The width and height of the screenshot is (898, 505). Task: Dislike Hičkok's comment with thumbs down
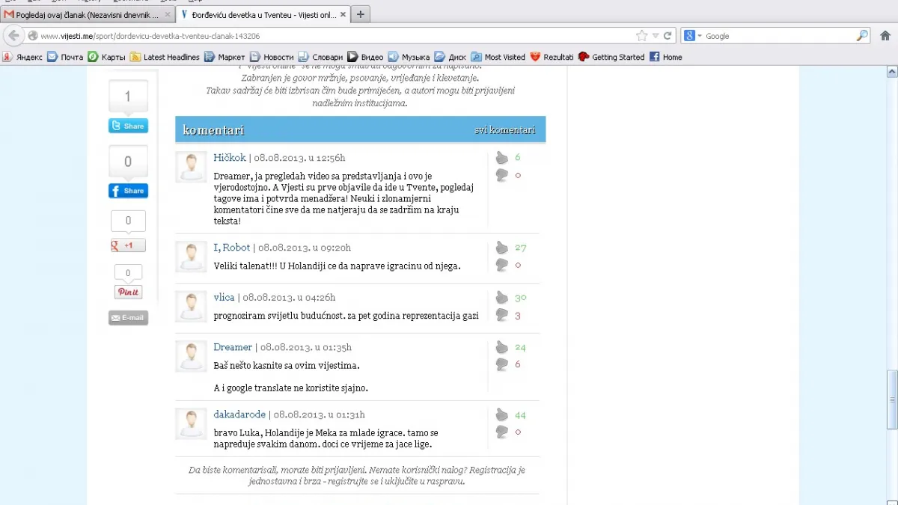click(502, 175)
